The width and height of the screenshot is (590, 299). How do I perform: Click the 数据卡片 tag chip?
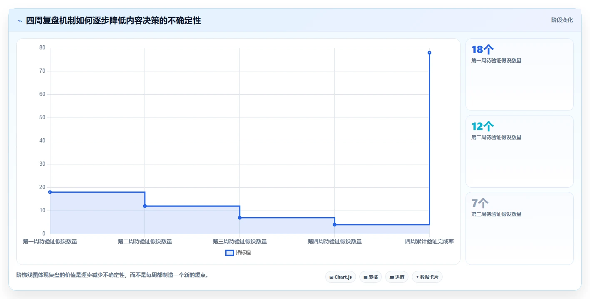pos(427,277)
